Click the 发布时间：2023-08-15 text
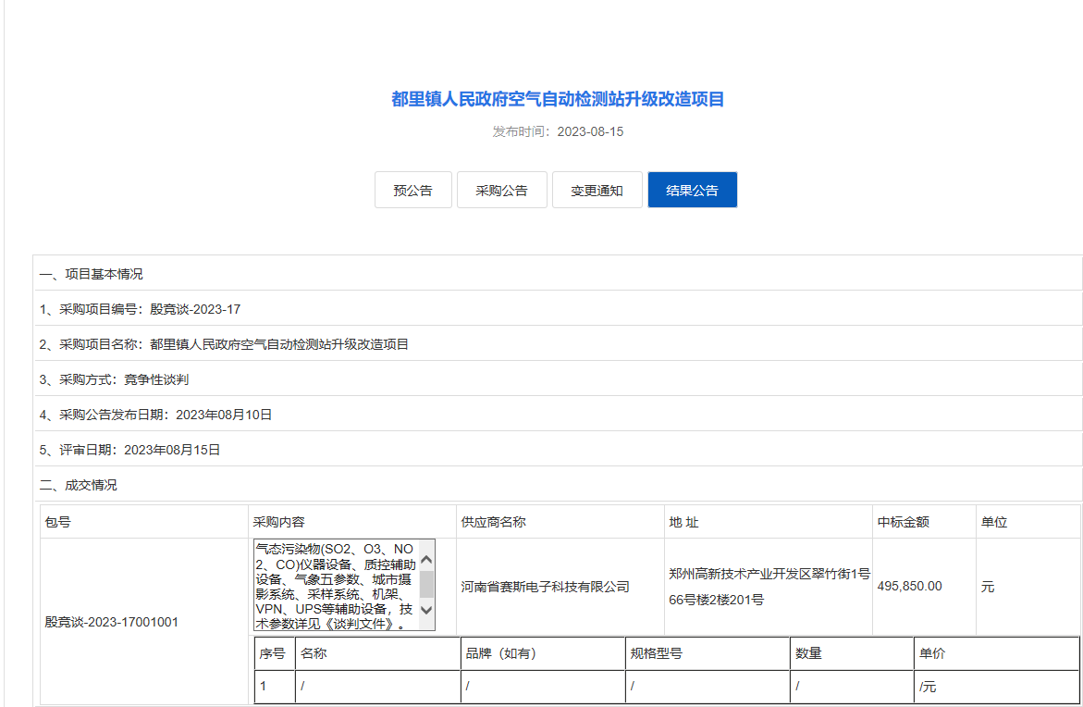 558,131
